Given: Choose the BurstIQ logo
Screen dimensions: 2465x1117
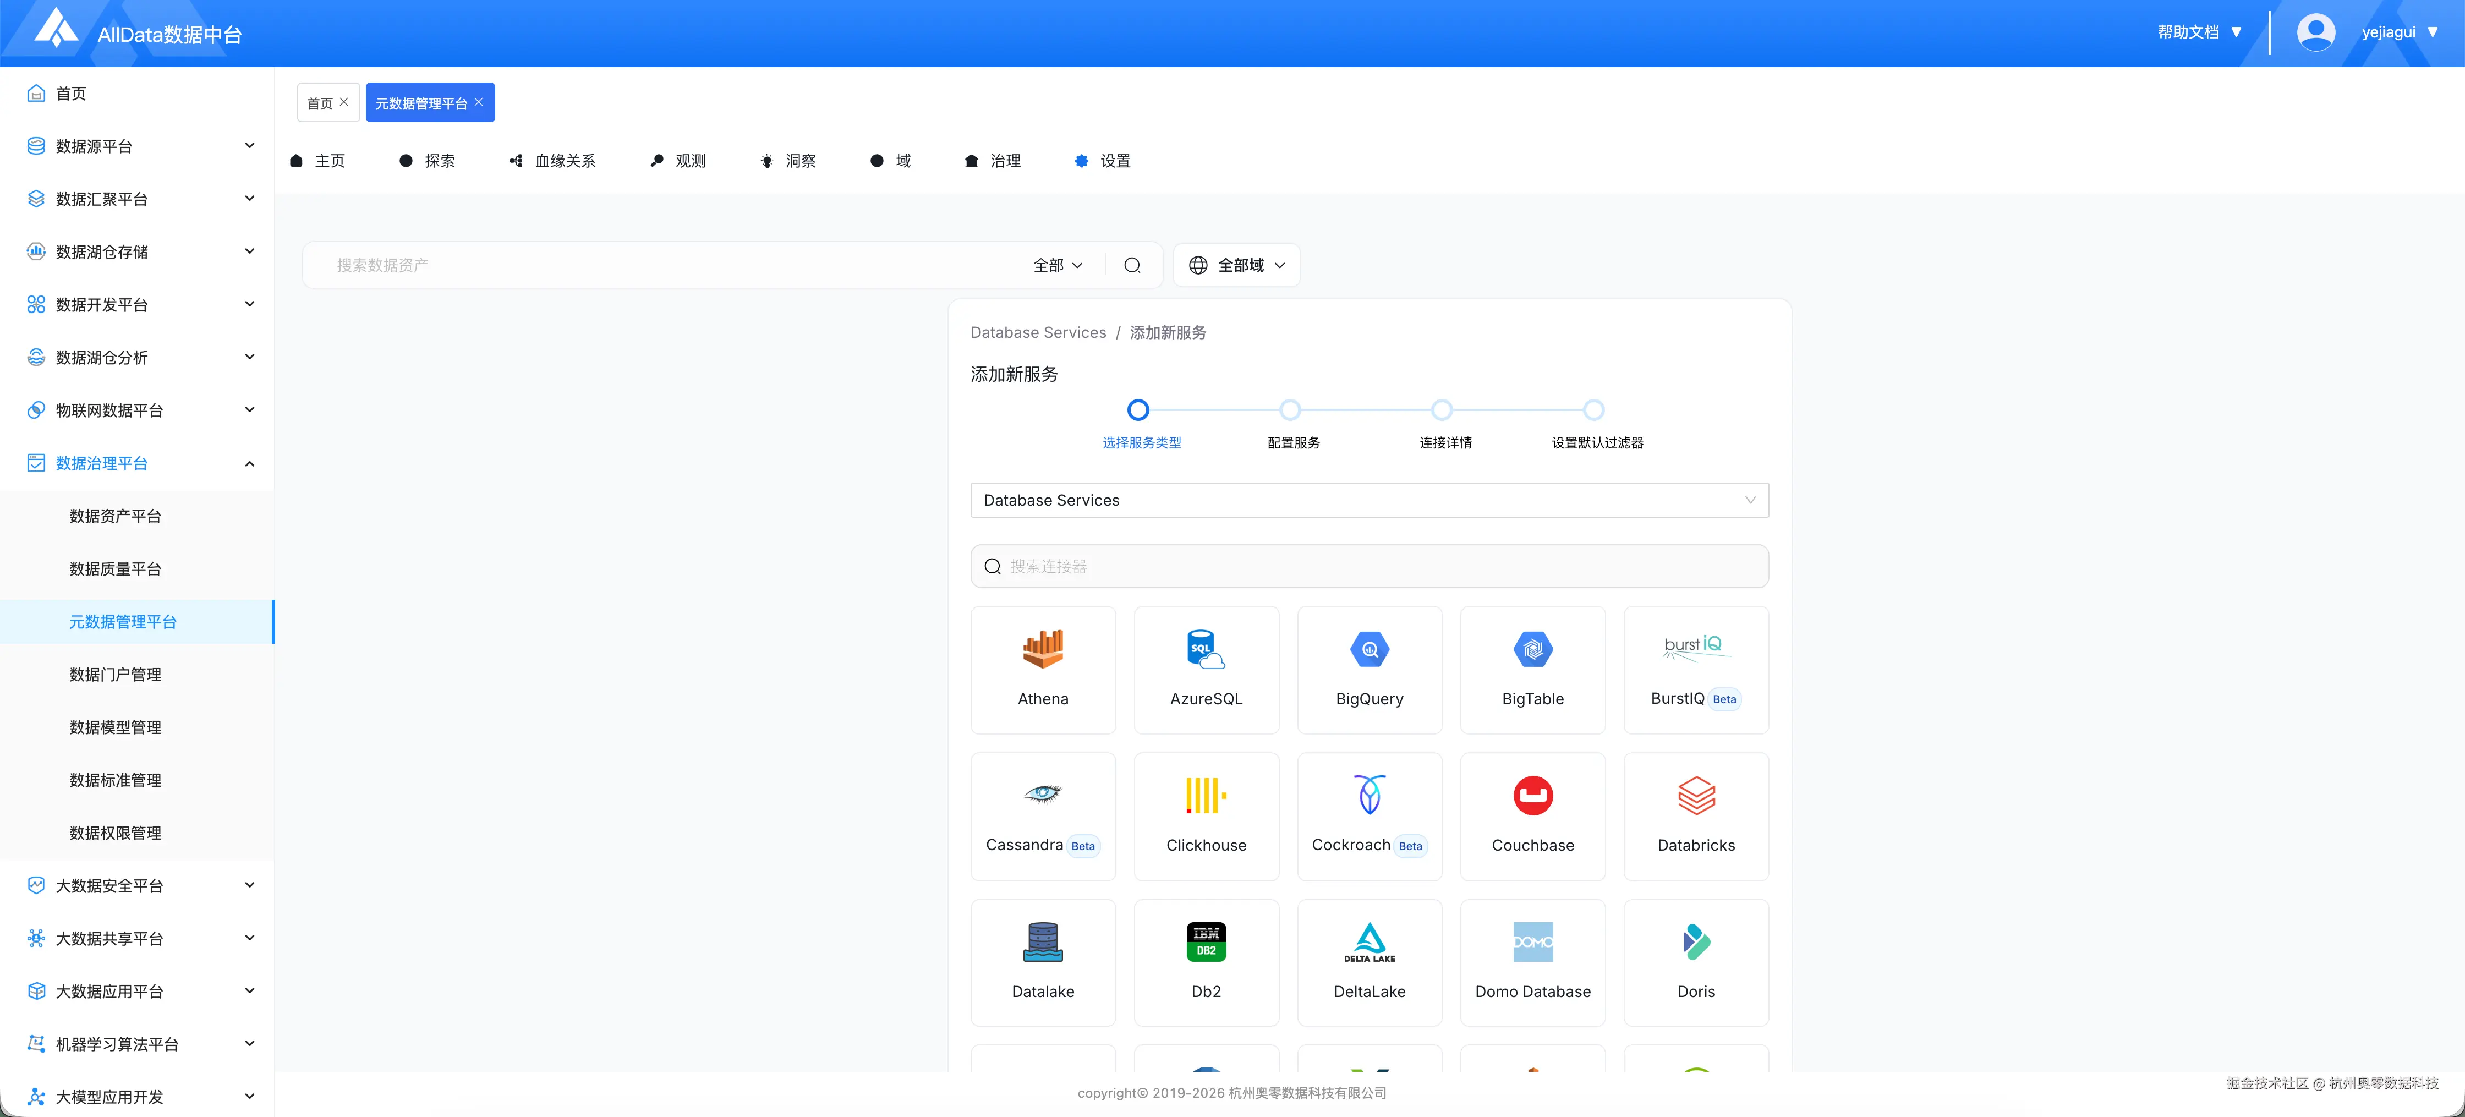Looking at the screenshot, I should pos(1695,647).
